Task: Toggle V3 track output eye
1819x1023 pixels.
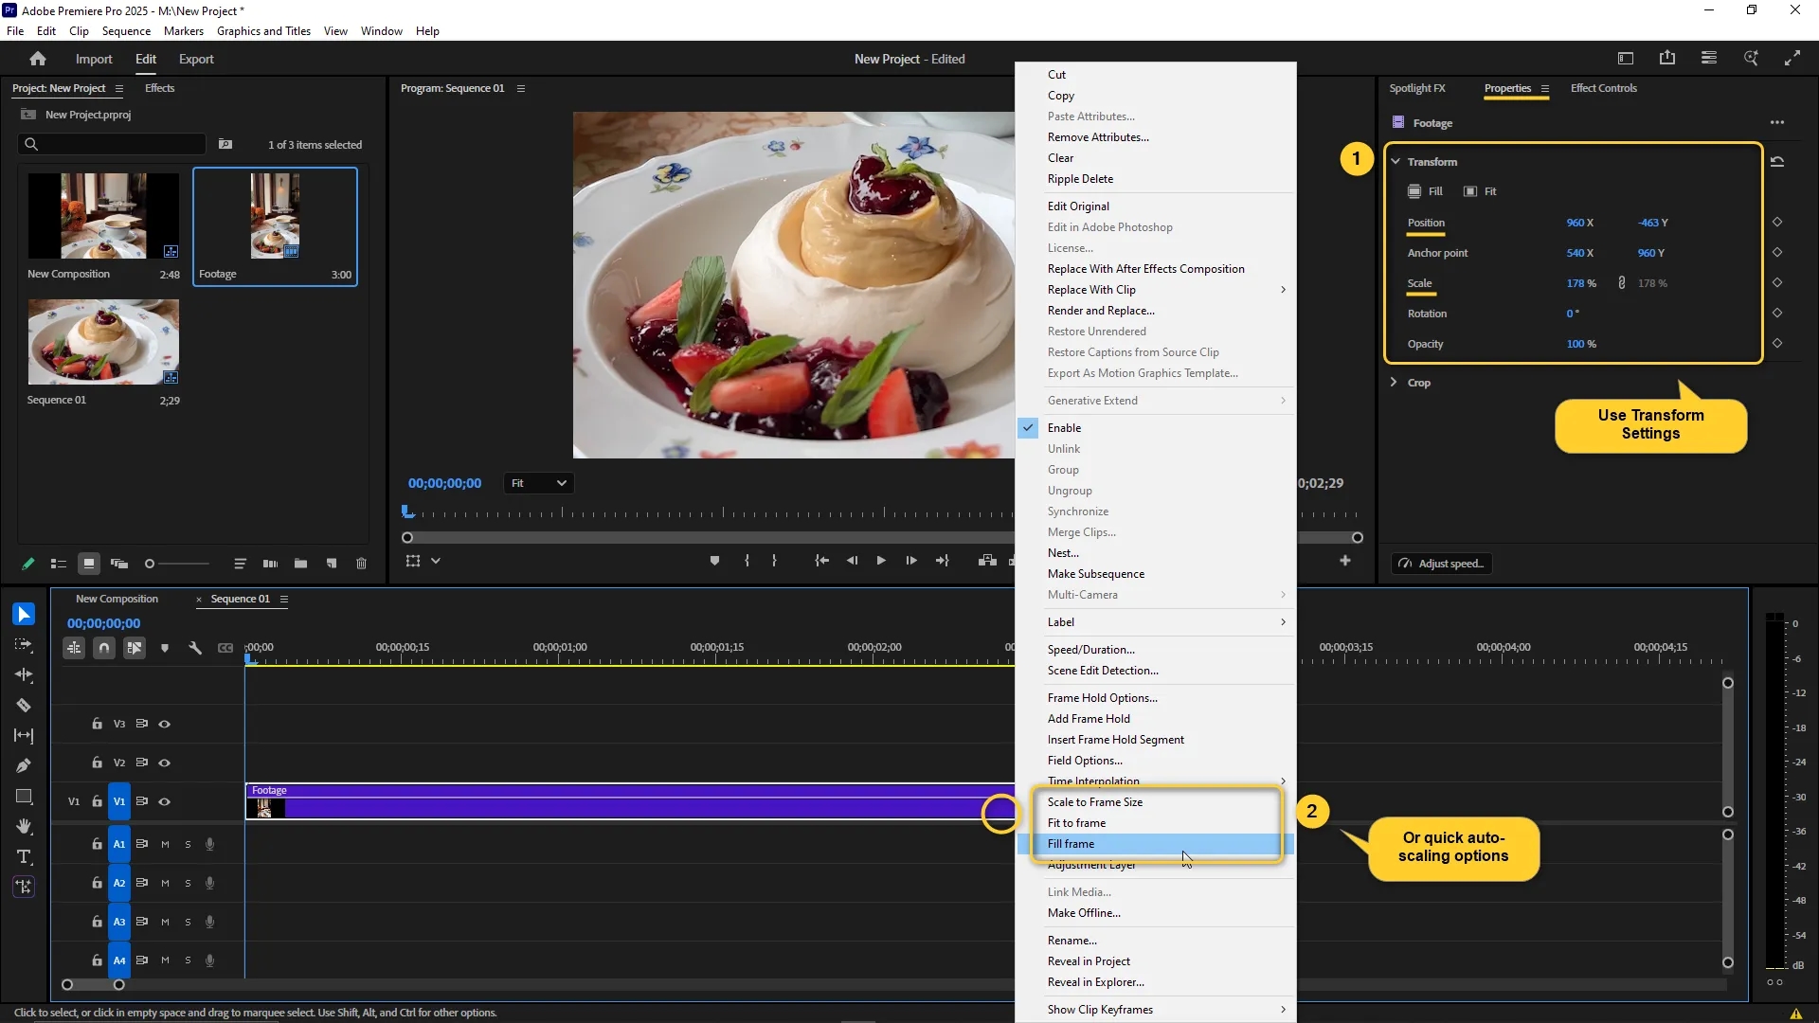Action: [164, 724]
